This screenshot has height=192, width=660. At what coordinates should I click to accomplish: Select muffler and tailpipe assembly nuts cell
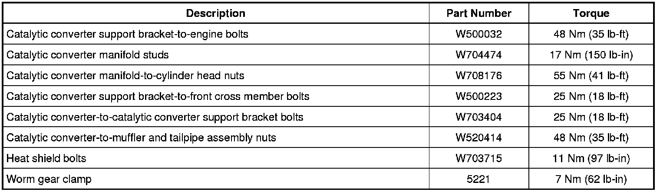[x=142, y=138]
